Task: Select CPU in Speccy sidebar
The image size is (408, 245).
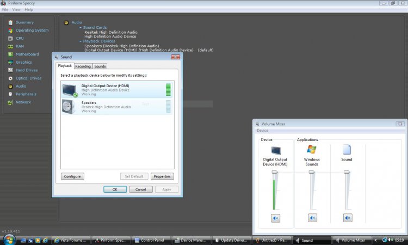Action: (20, 38)
